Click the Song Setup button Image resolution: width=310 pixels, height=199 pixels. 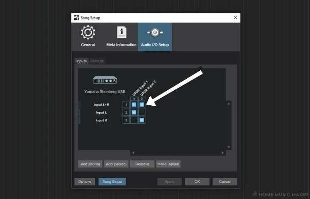click(112, 182)
